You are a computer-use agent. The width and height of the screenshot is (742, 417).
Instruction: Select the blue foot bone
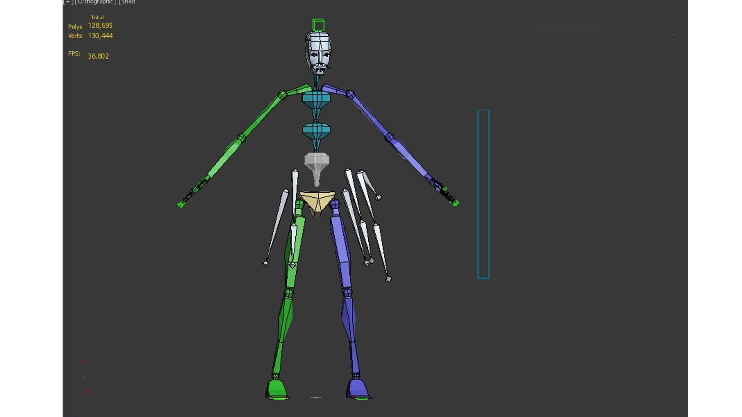point(358,388)
